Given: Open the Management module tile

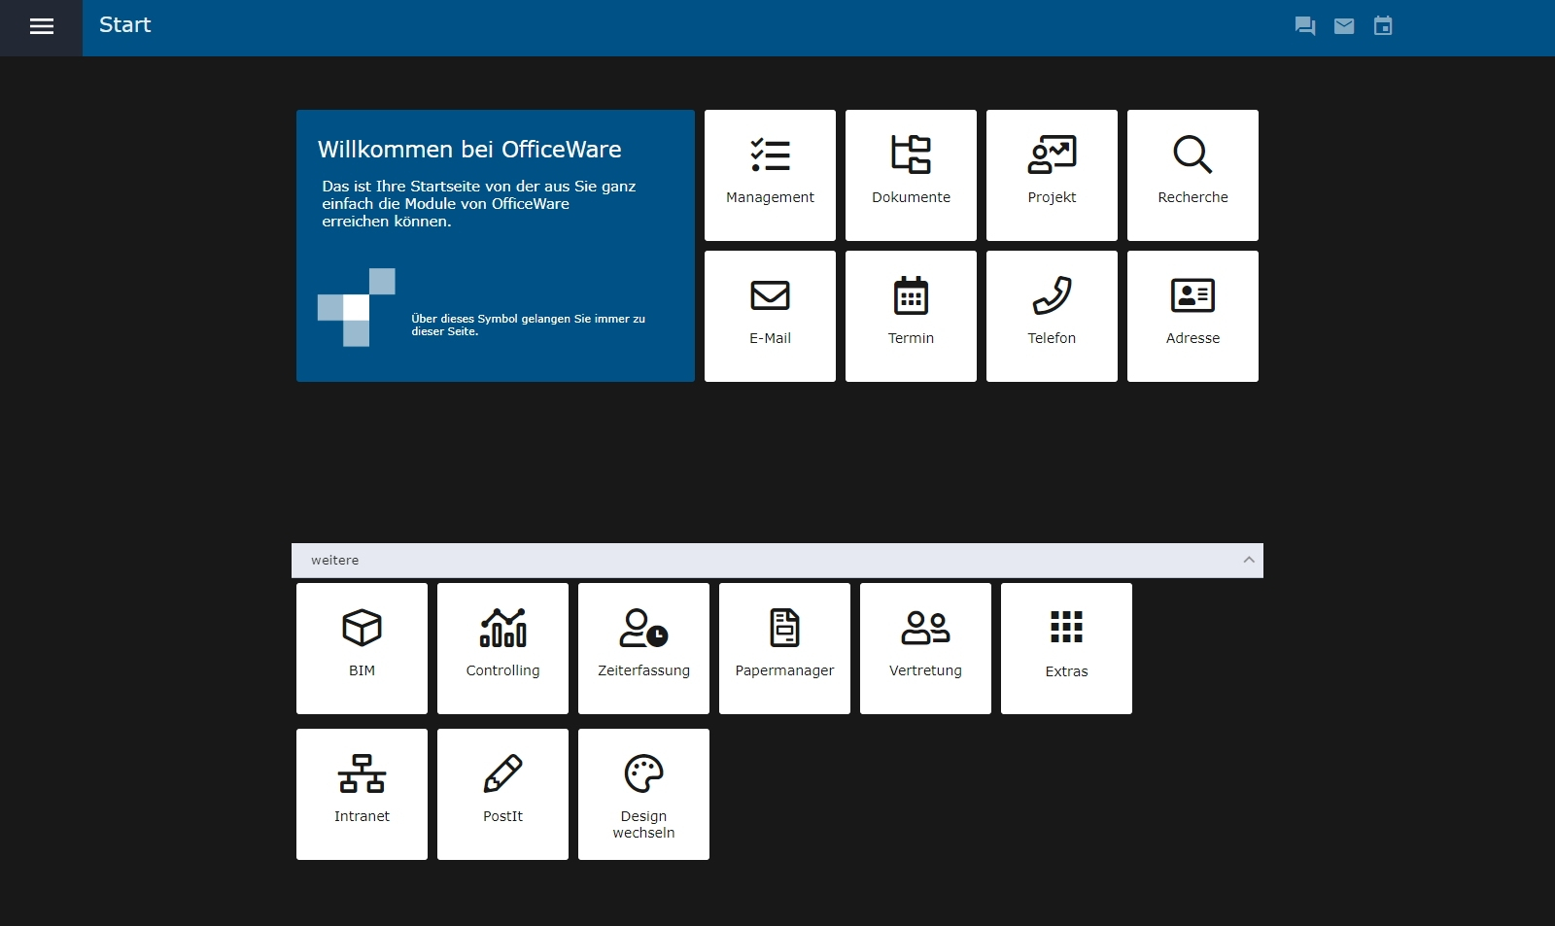Looking at the screenshot, I should [x=770, y=175].
